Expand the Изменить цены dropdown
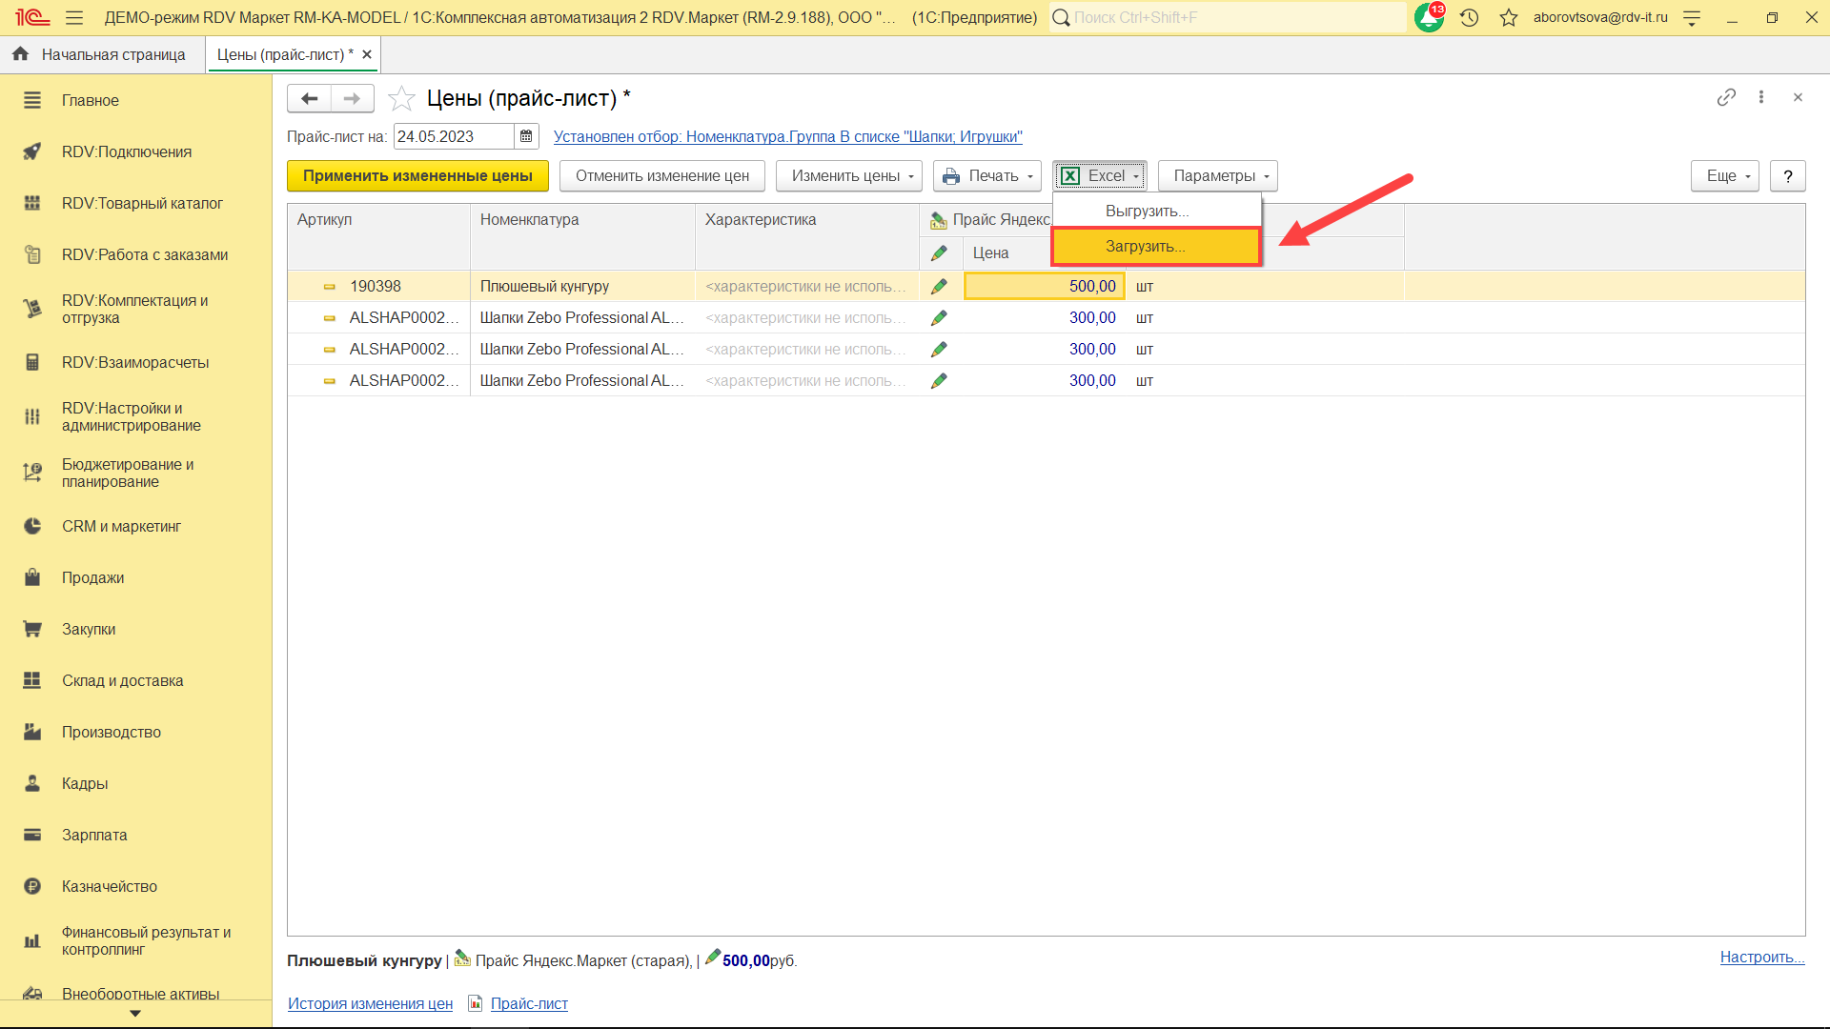 point(848,176)
